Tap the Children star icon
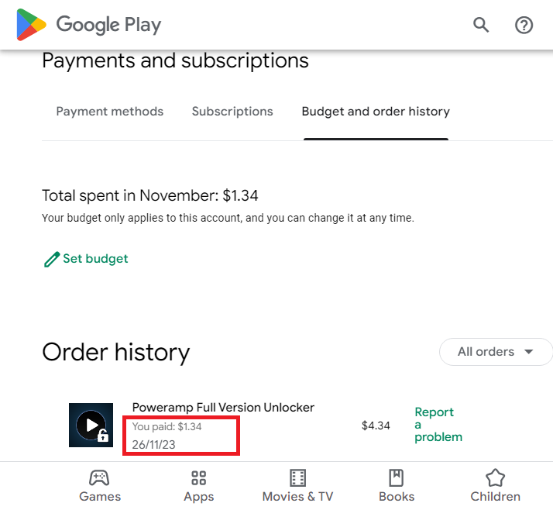This screenshot has width=553, height=510. tap(495, 477)
